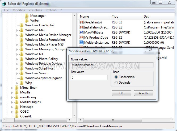The width and height of the screenshot is (177, 131).
Task: Open the Modifica menu
Action: (19, 10)
